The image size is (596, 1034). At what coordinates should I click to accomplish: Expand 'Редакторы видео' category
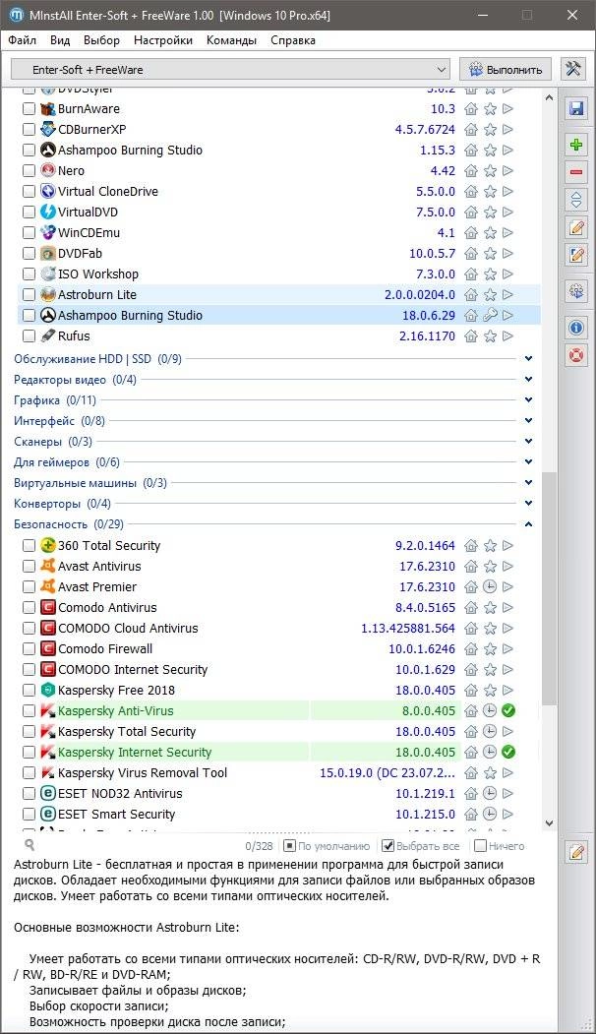tap(529, 379)
